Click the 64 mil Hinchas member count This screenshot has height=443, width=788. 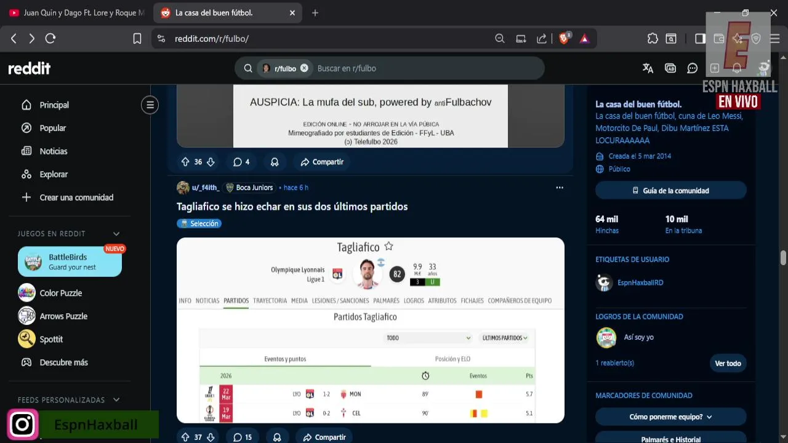(607, 225)
